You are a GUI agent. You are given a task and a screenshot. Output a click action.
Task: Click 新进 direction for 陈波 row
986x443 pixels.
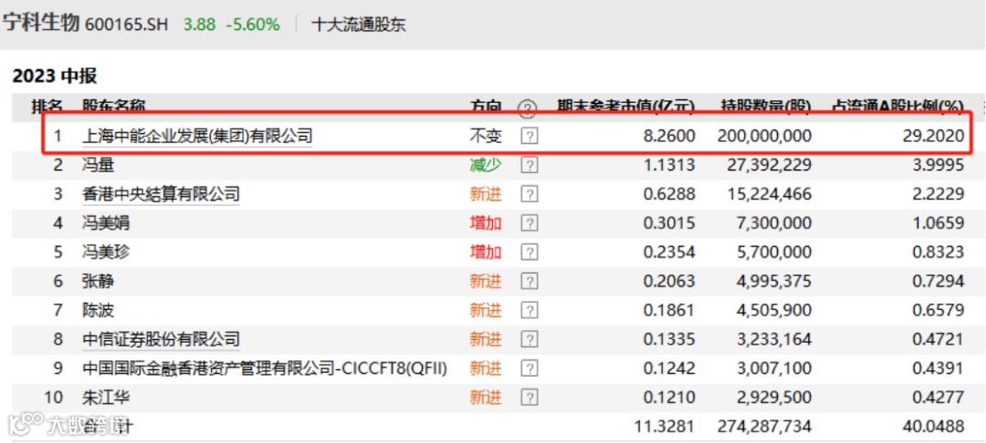pyautogui.click(x=486, y=310)
